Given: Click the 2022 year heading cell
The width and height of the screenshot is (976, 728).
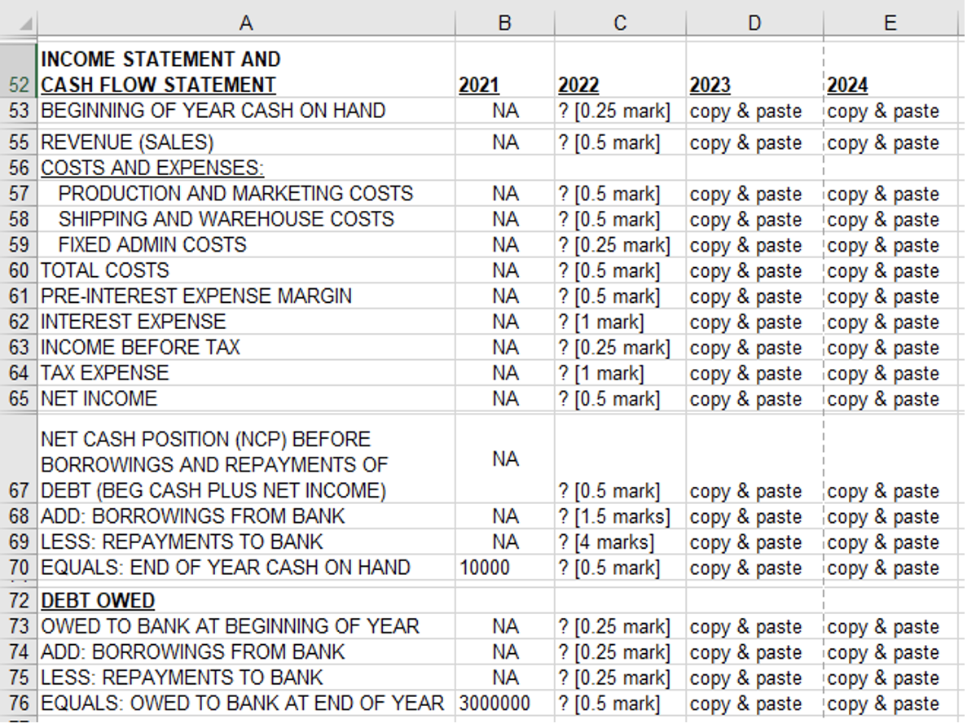Looking at the screenshot, I should [620, 70].
